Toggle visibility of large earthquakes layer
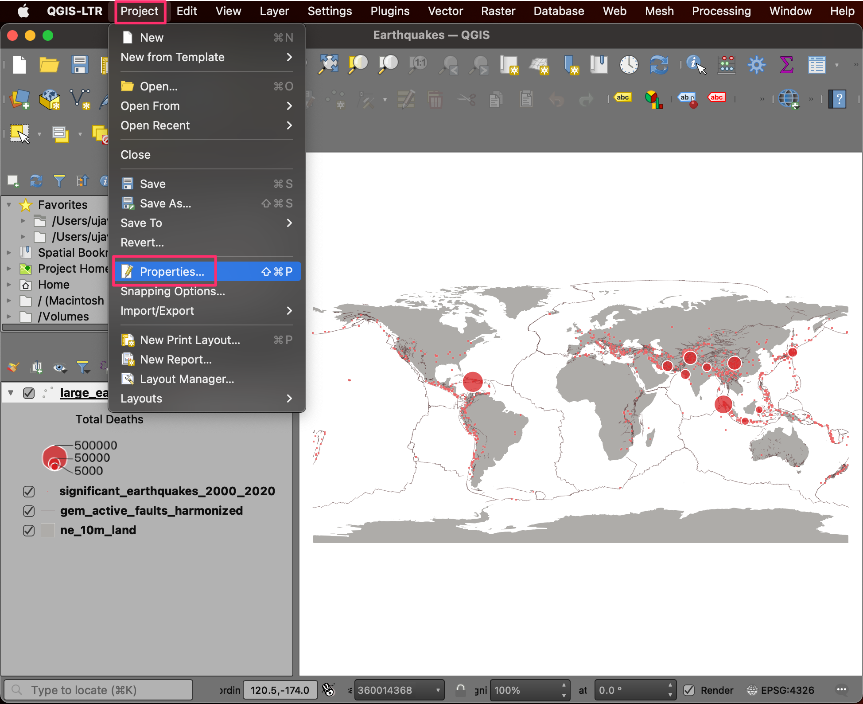This screenshot has height=704, width=863. pyautogui.click(x=29, y=393)
